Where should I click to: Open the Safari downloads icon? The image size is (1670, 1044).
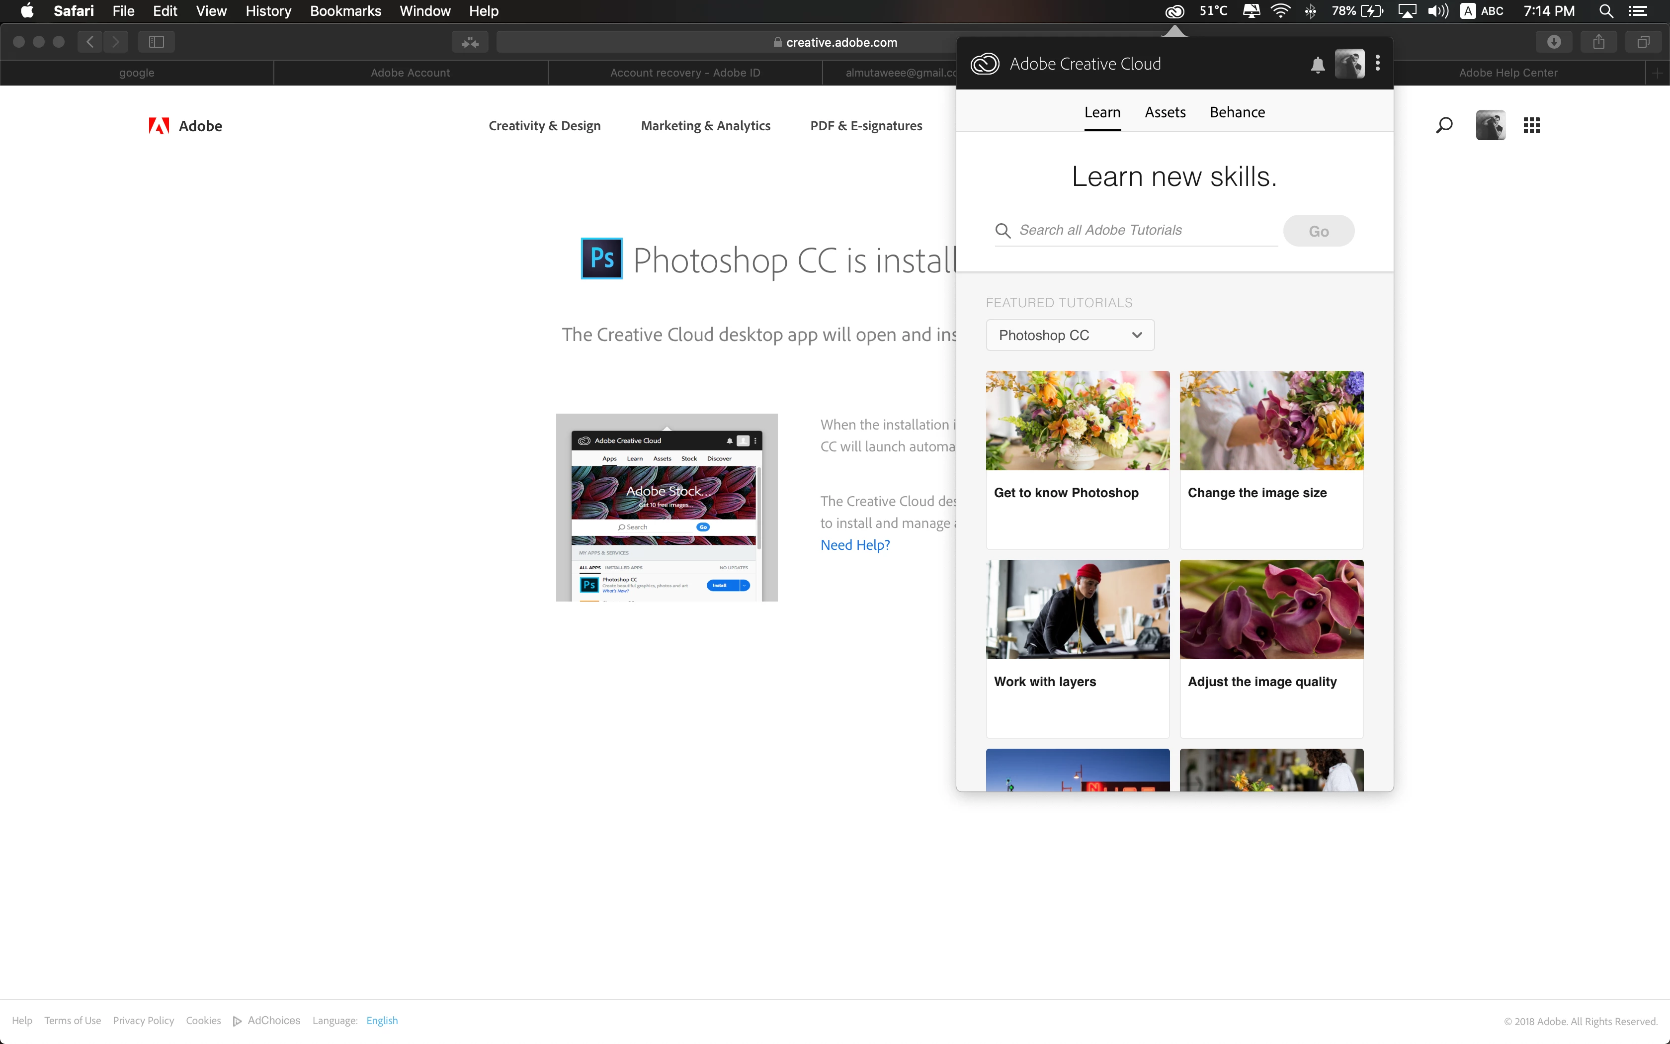(1553, 42)
